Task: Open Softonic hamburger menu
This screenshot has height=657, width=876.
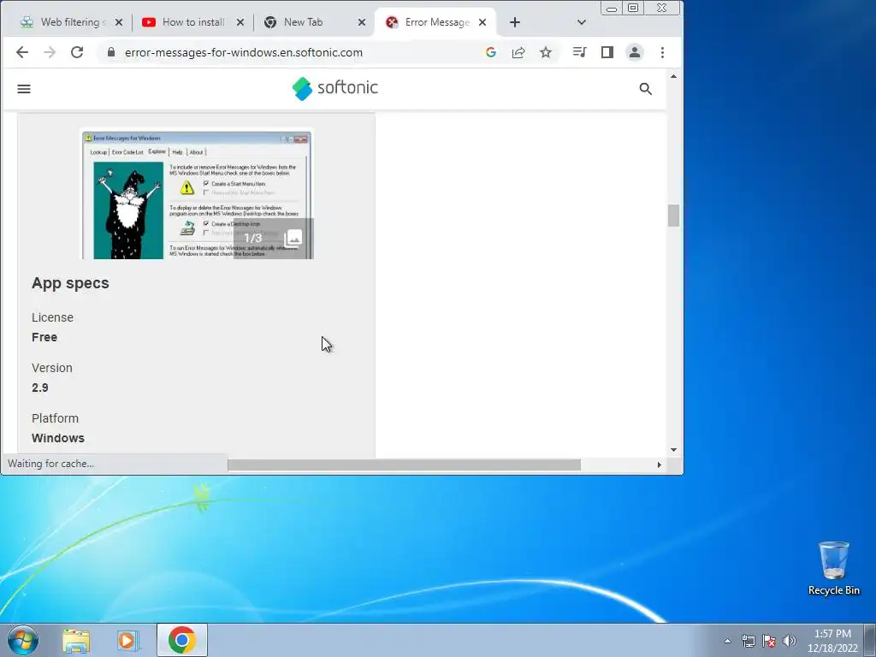Action: coord(24,89)
